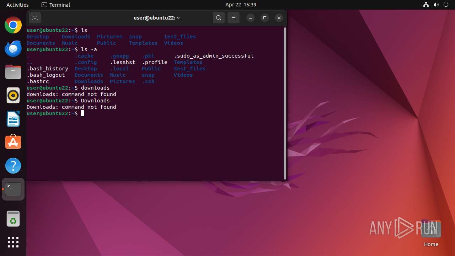Click the volume icon in top bar
Screen dimensions: 455x256
(436, 5)
